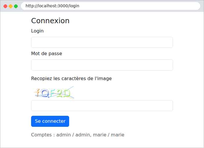
Task: Click the 'admin / admin' account hint
Action: (73, 135)
